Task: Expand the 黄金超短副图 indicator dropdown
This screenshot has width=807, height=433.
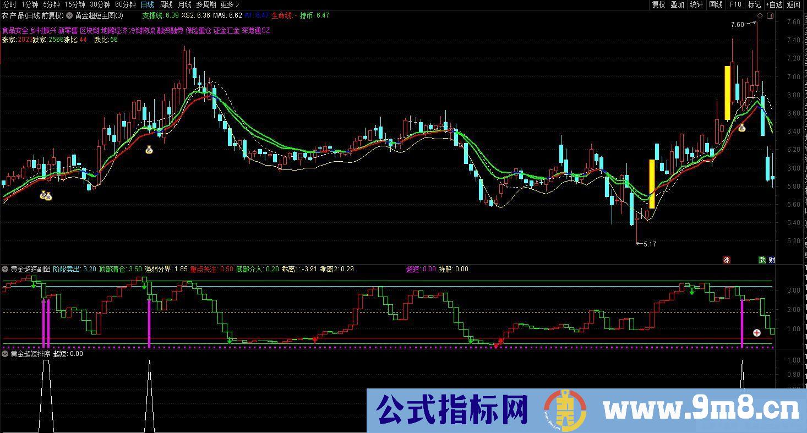Action: (5, 269)
